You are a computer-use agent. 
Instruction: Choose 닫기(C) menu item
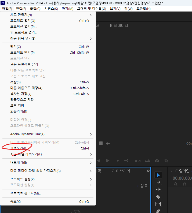(x=48, y=47)
